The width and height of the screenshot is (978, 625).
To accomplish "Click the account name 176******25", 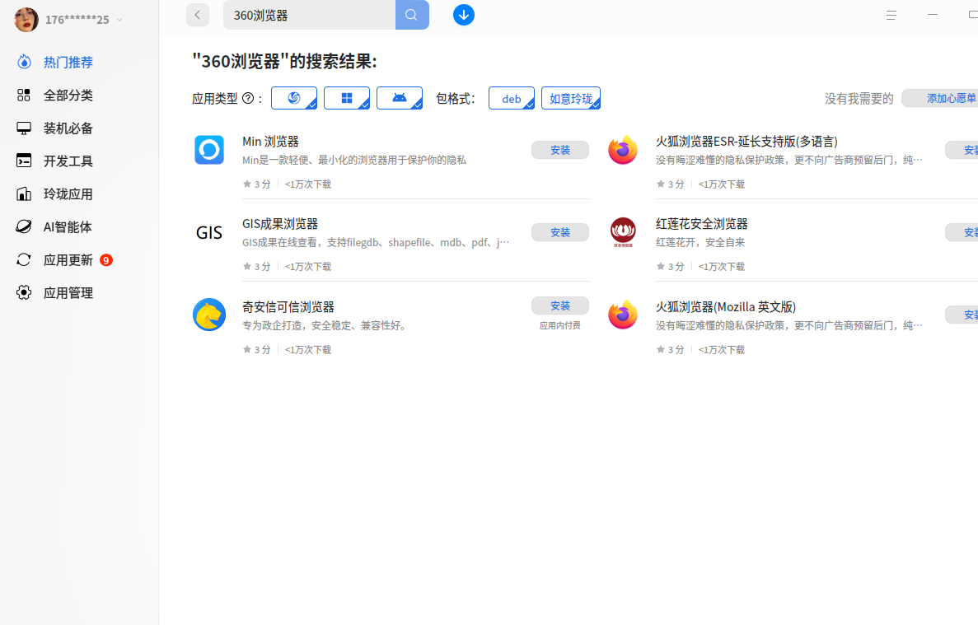I will (x=77, y=20).
